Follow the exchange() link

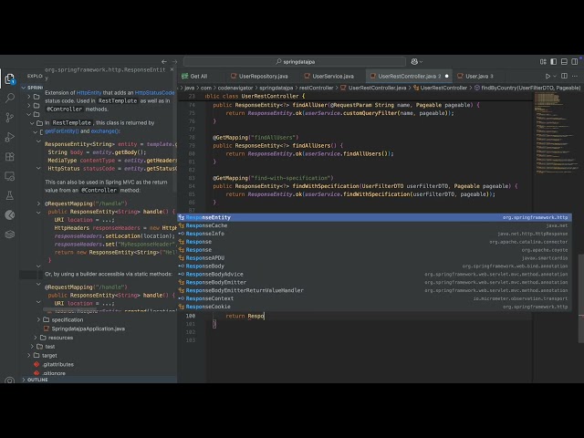pyautogui.click(x=106, y=131)
